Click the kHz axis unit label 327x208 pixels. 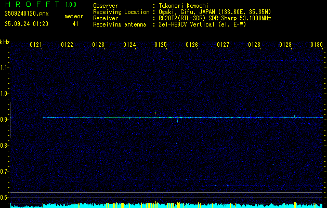[5, 42]
